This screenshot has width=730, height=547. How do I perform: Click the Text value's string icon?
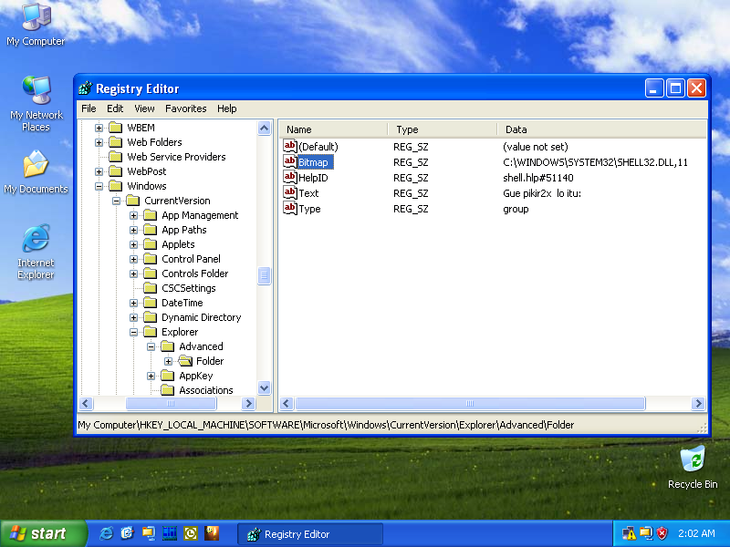(x=289, y=192)
